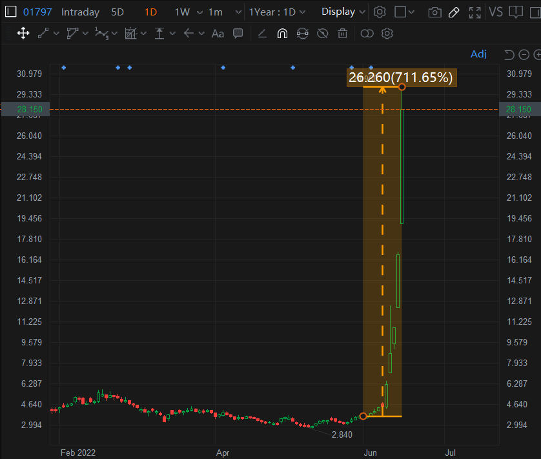Select the 5D period tab
The height and width of the screenshot is (459, 541).
(117, 12)
